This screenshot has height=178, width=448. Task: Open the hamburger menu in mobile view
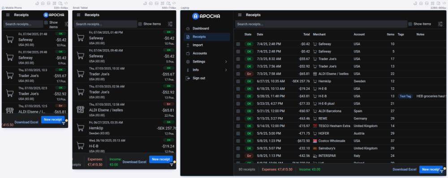coord(8,15)
